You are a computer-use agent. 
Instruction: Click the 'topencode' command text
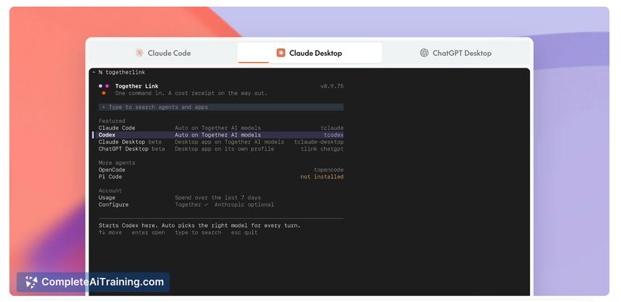(x=328, y=169)
